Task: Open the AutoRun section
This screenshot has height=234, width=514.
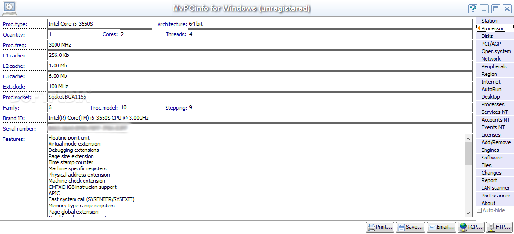Action: (495, 89)
